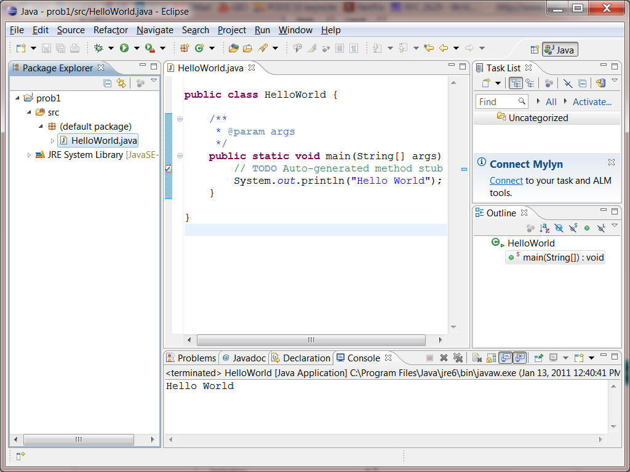
Task: Open the Run button dropdown arrow
Action: point(137,48)
